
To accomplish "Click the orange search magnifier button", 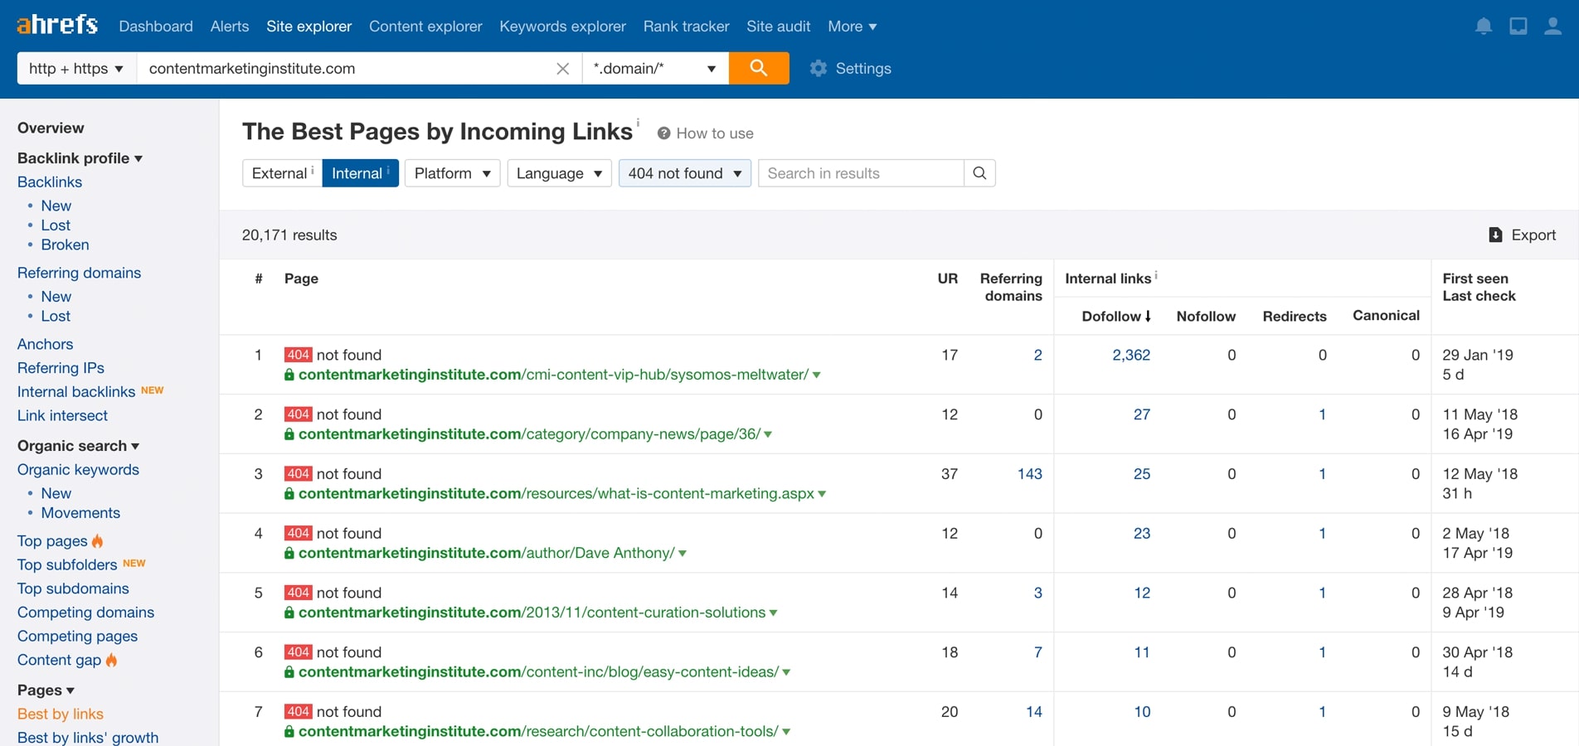I will pos(758,68).
